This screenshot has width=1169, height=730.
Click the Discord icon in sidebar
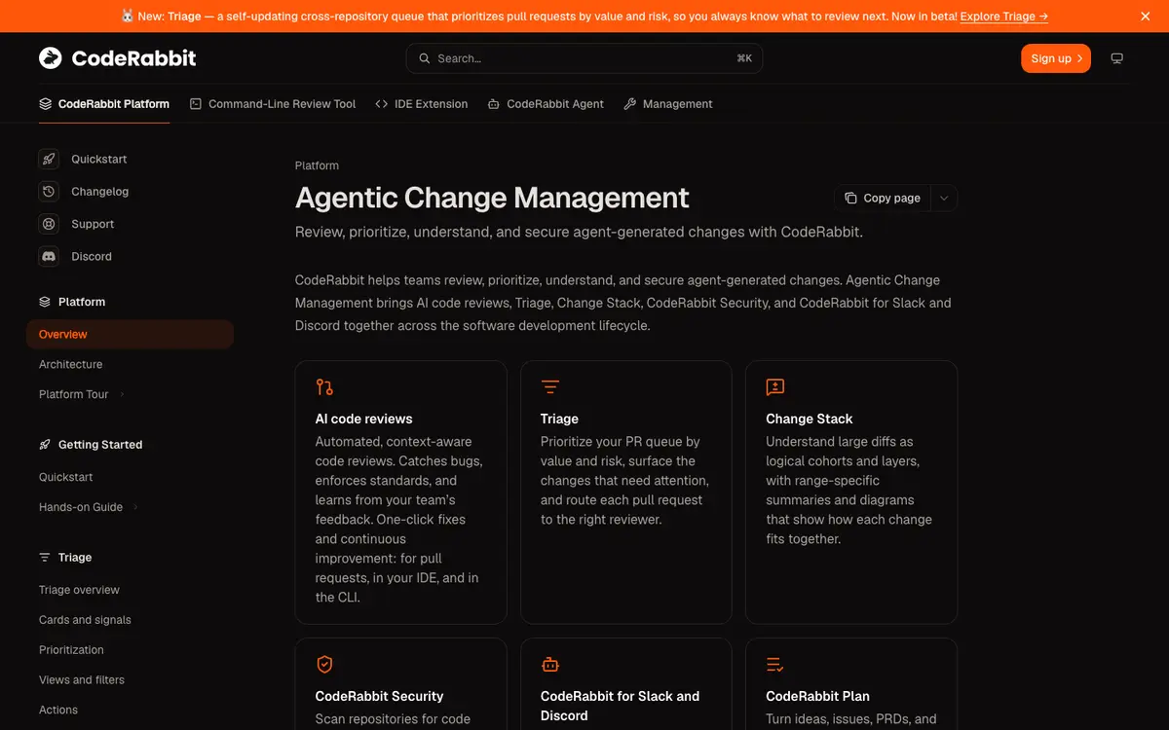pyautogui.click(x=49, y=256)
